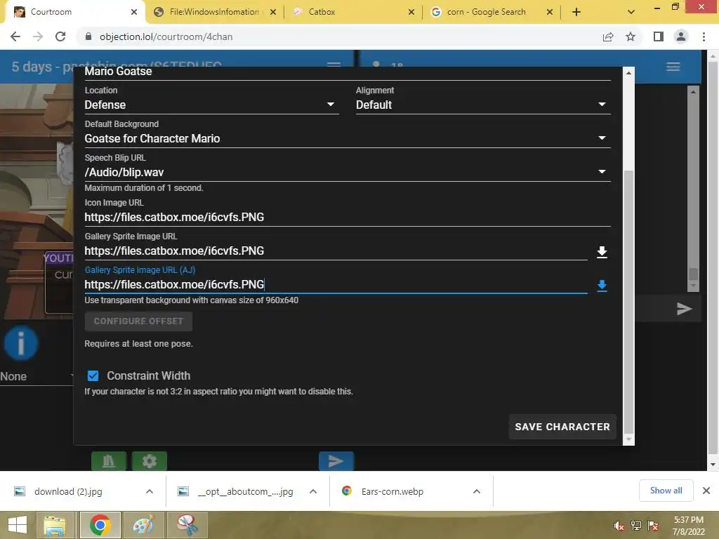Screen dimensions: 719x539
Task: Open the Windows Start menu
Action: [18, 525]
